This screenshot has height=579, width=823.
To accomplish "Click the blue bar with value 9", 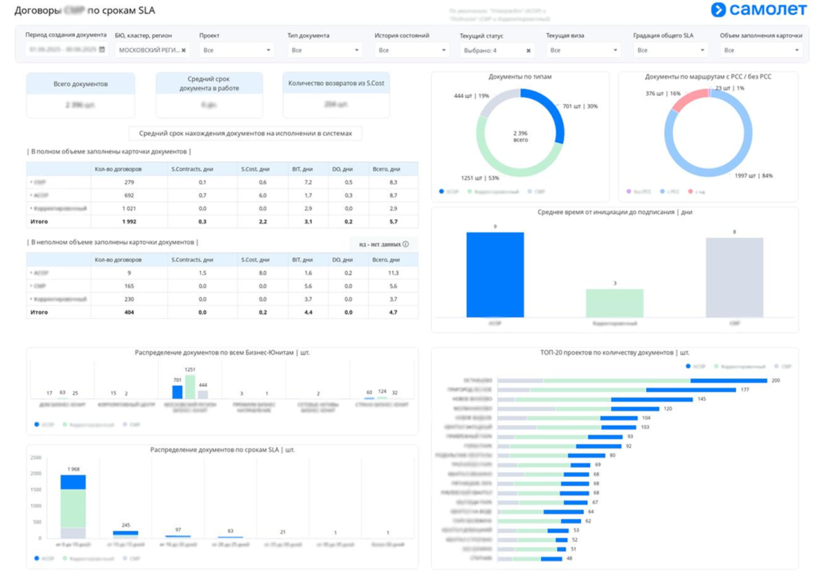I will [495, 275].
